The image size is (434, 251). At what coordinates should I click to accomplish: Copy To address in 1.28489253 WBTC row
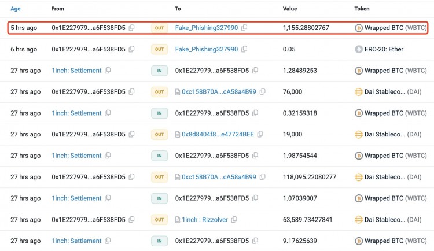(x=255, y=71)
